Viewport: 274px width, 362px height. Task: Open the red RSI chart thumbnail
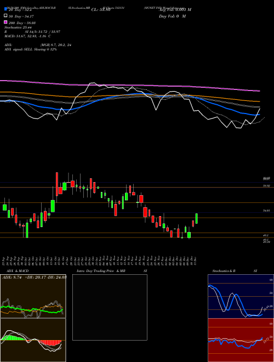coord(241,340)
